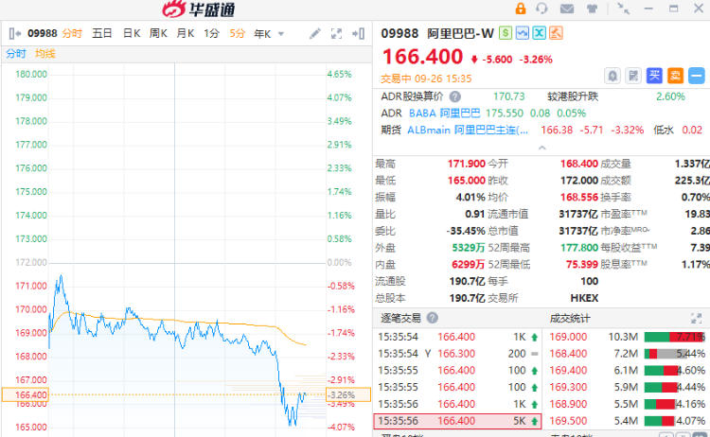Click the 交易中 09-26 15:35 status

coord(426,79)
